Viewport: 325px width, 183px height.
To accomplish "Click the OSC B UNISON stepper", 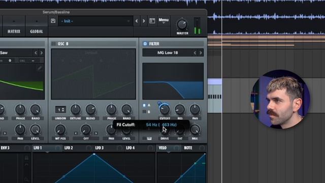I will (60, 110).
